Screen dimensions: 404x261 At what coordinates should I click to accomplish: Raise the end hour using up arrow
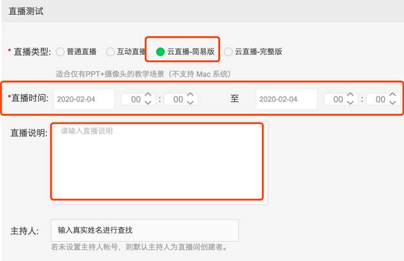click(x=350, y=95)
